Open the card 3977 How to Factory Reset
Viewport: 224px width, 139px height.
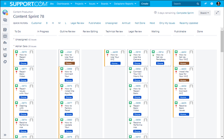tap(69, 109)
